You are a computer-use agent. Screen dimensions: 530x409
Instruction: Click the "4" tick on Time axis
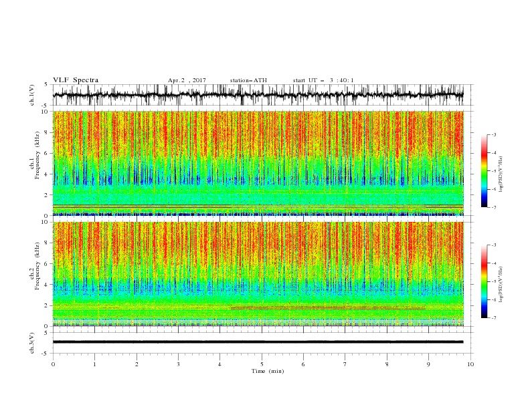(219, 364)
